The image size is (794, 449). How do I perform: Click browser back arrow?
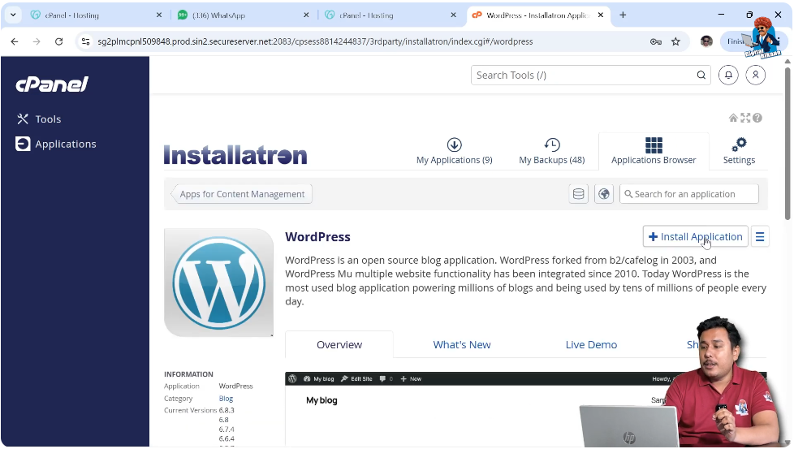coord(14,41)
